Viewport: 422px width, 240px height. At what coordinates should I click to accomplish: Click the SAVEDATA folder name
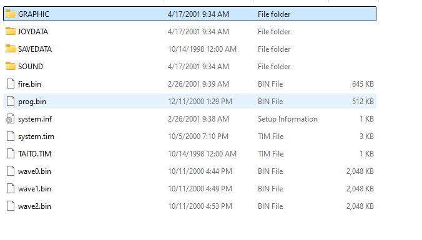pos(35,49)
